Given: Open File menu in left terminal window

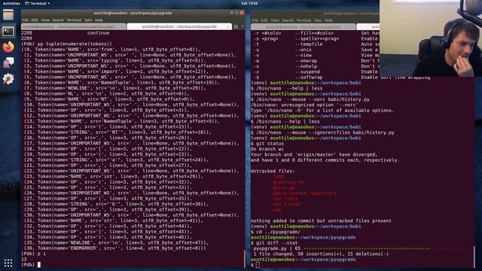Looking at the screenshot, I should coord(25,20).
